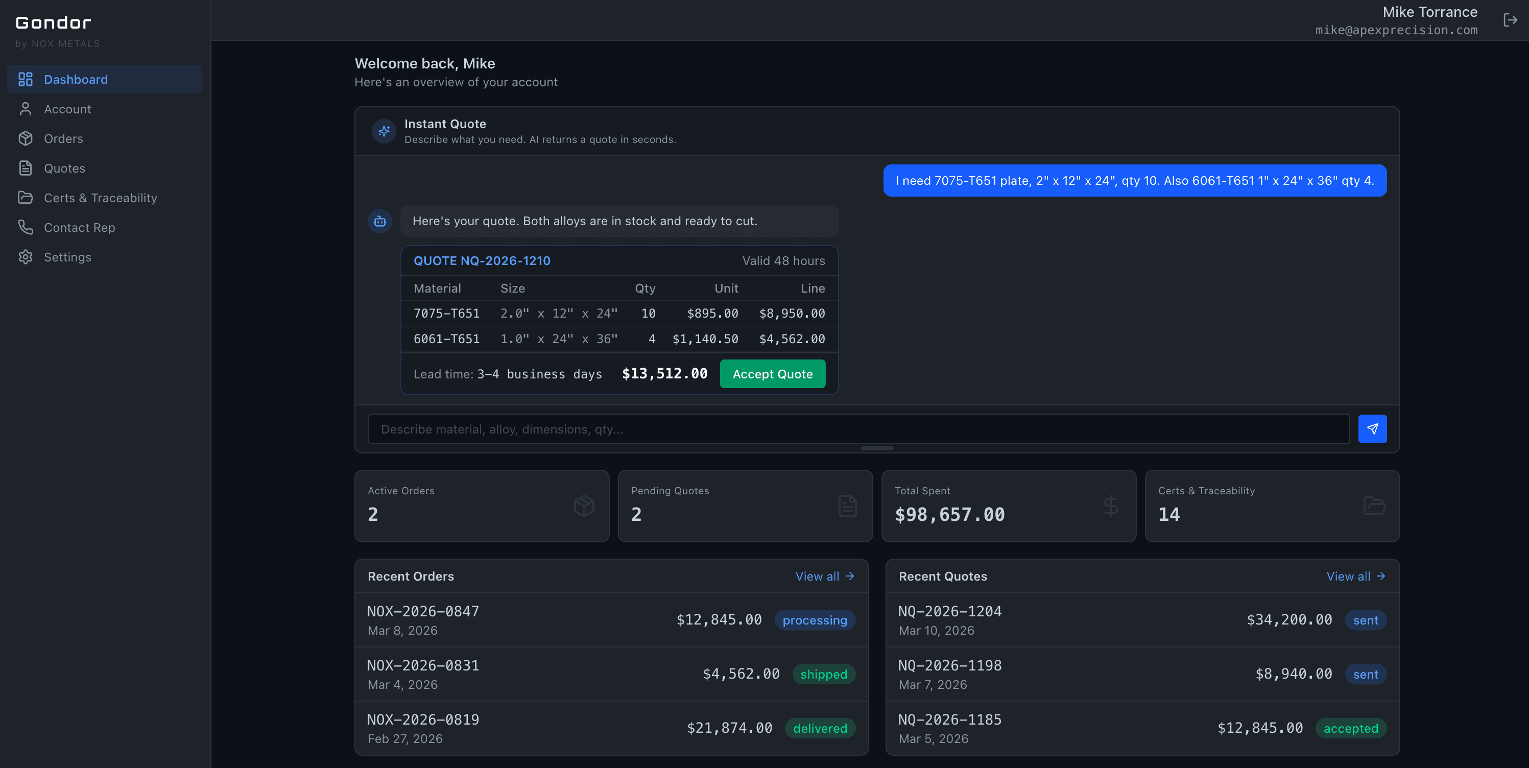The image size is (1529, 768).
Task: Click the Account person icon in sidebar
Action: [x=26, y=109]
